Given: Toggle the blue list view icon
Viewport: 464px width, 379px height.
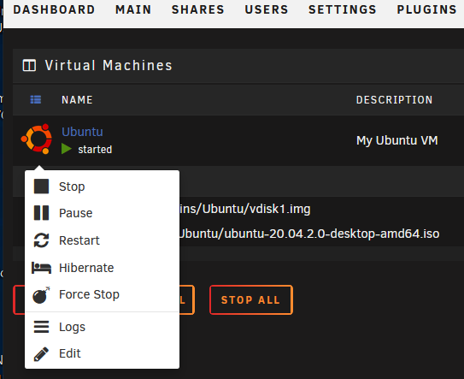Looking at the screenshot, I should tap(36, 99).
